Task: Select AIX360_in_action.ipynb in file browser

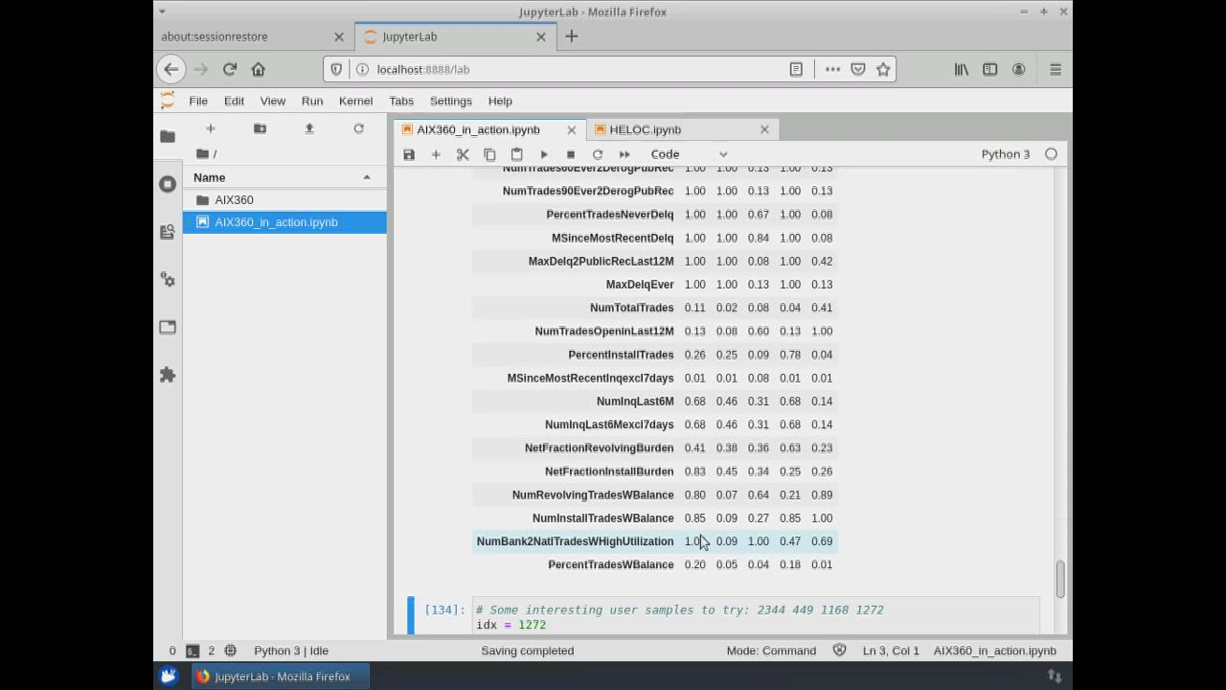Action: (284, 222)
